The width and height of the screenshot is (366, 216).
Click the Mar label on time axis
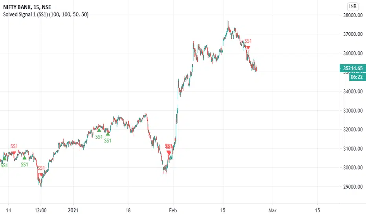(273, 210)
